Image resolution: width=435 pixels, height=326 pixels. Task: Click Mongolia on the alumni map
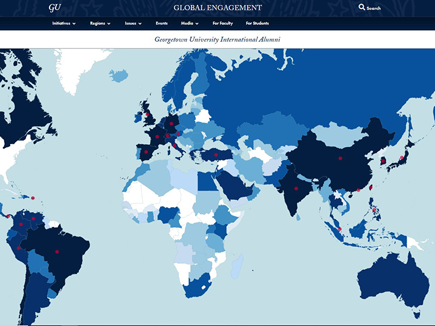pos(337,135)
